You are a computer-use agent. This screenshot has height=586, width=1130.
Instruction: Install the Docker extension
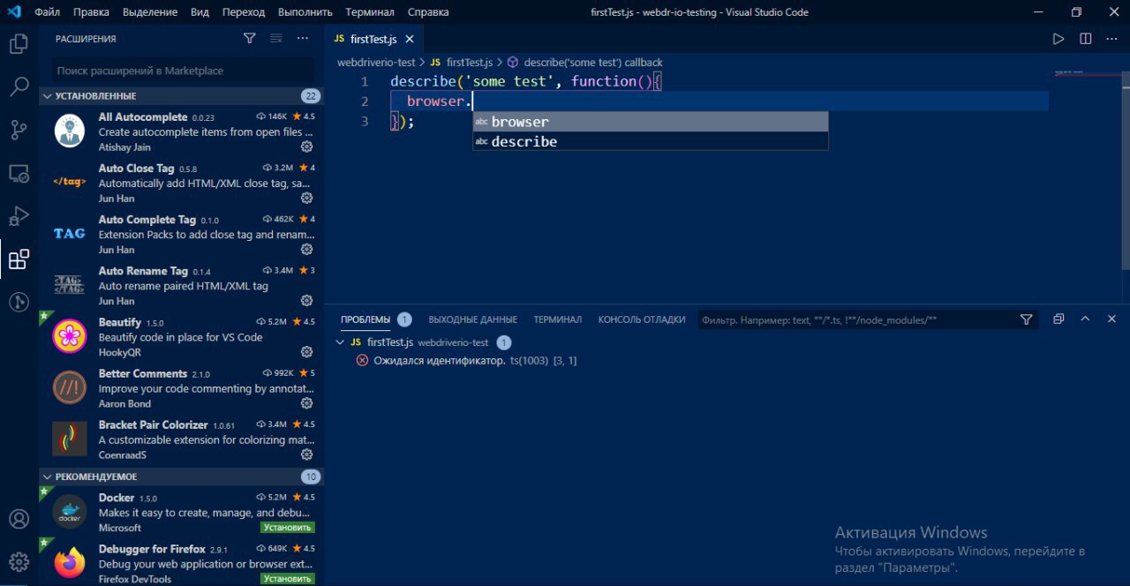(x=288, y=528)
